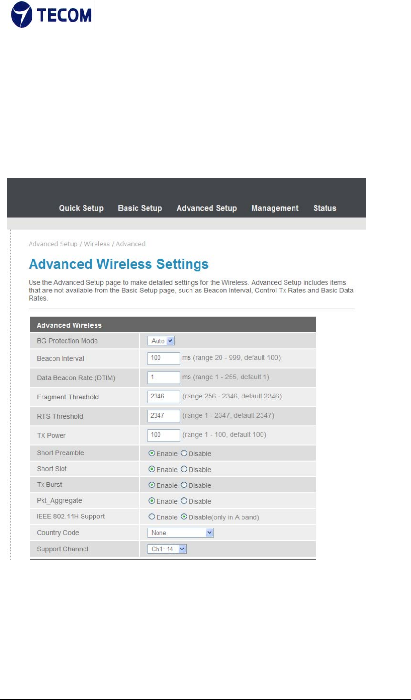Select Disable for Short Slot
Viewport: 411px width, 700px height.
pos(184,469)
